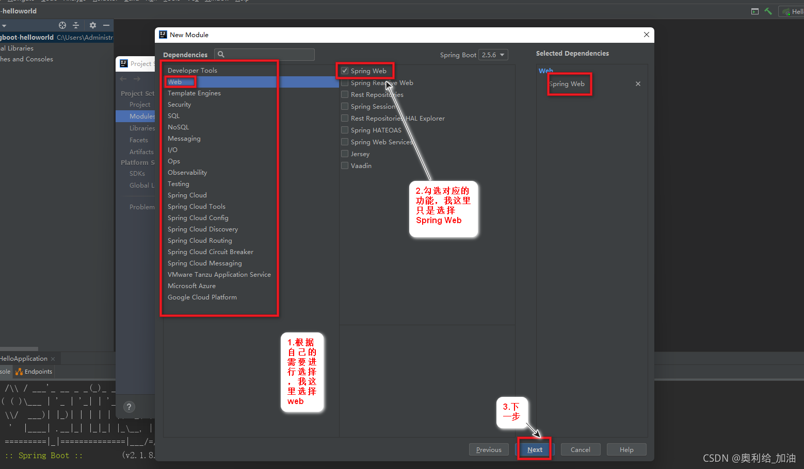The image size is (804, 469).
Task: Click the back arrow in Project Structure window
Action: [x=123, y=79]
